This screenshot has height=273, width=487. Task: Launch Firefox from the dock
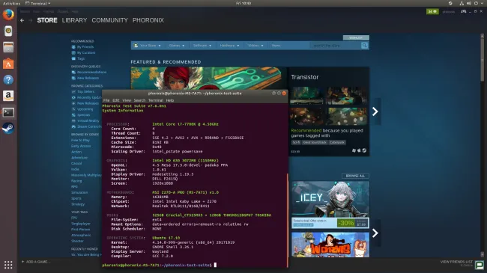[8, 14]
